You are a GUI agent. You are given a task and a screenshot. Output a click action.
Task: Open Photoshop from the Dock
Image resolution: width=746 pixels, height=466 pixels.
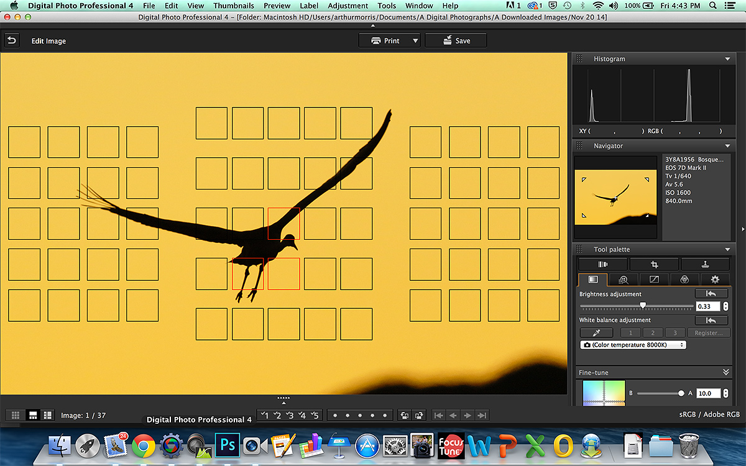pos(227,445)
